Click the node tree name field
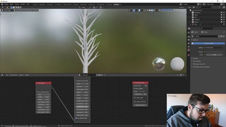226x127 pixels. coord(89,75)
